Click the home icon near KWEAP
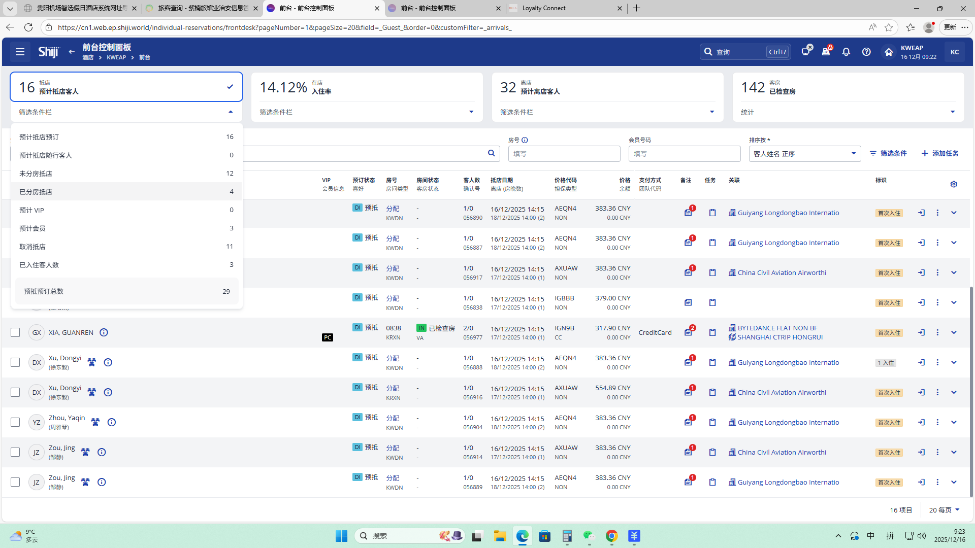Screen dimensions: 975x548 [x=888, y=52]
